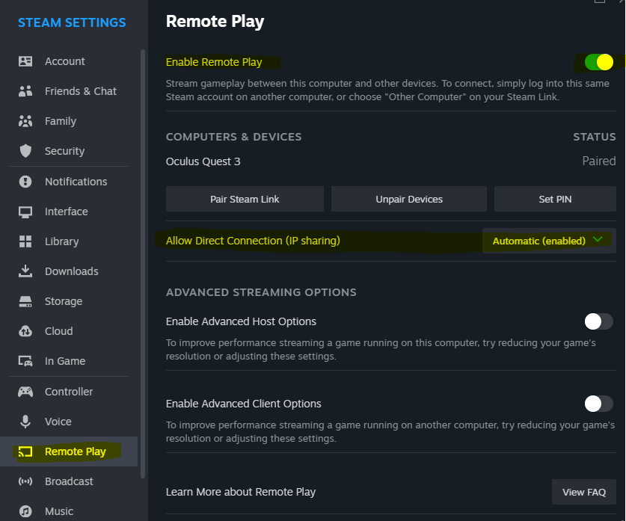626x521 pixels.
Task: Go to the Library settings section
Action: tap(61, 241)
